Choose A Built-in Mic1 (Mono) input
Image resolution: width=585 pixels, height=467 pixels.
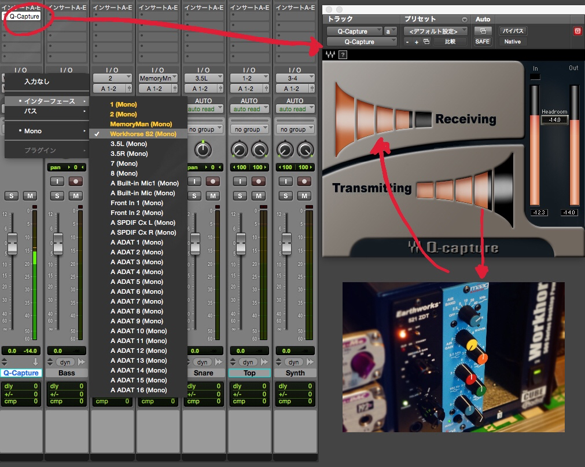[x=138, y=183]
